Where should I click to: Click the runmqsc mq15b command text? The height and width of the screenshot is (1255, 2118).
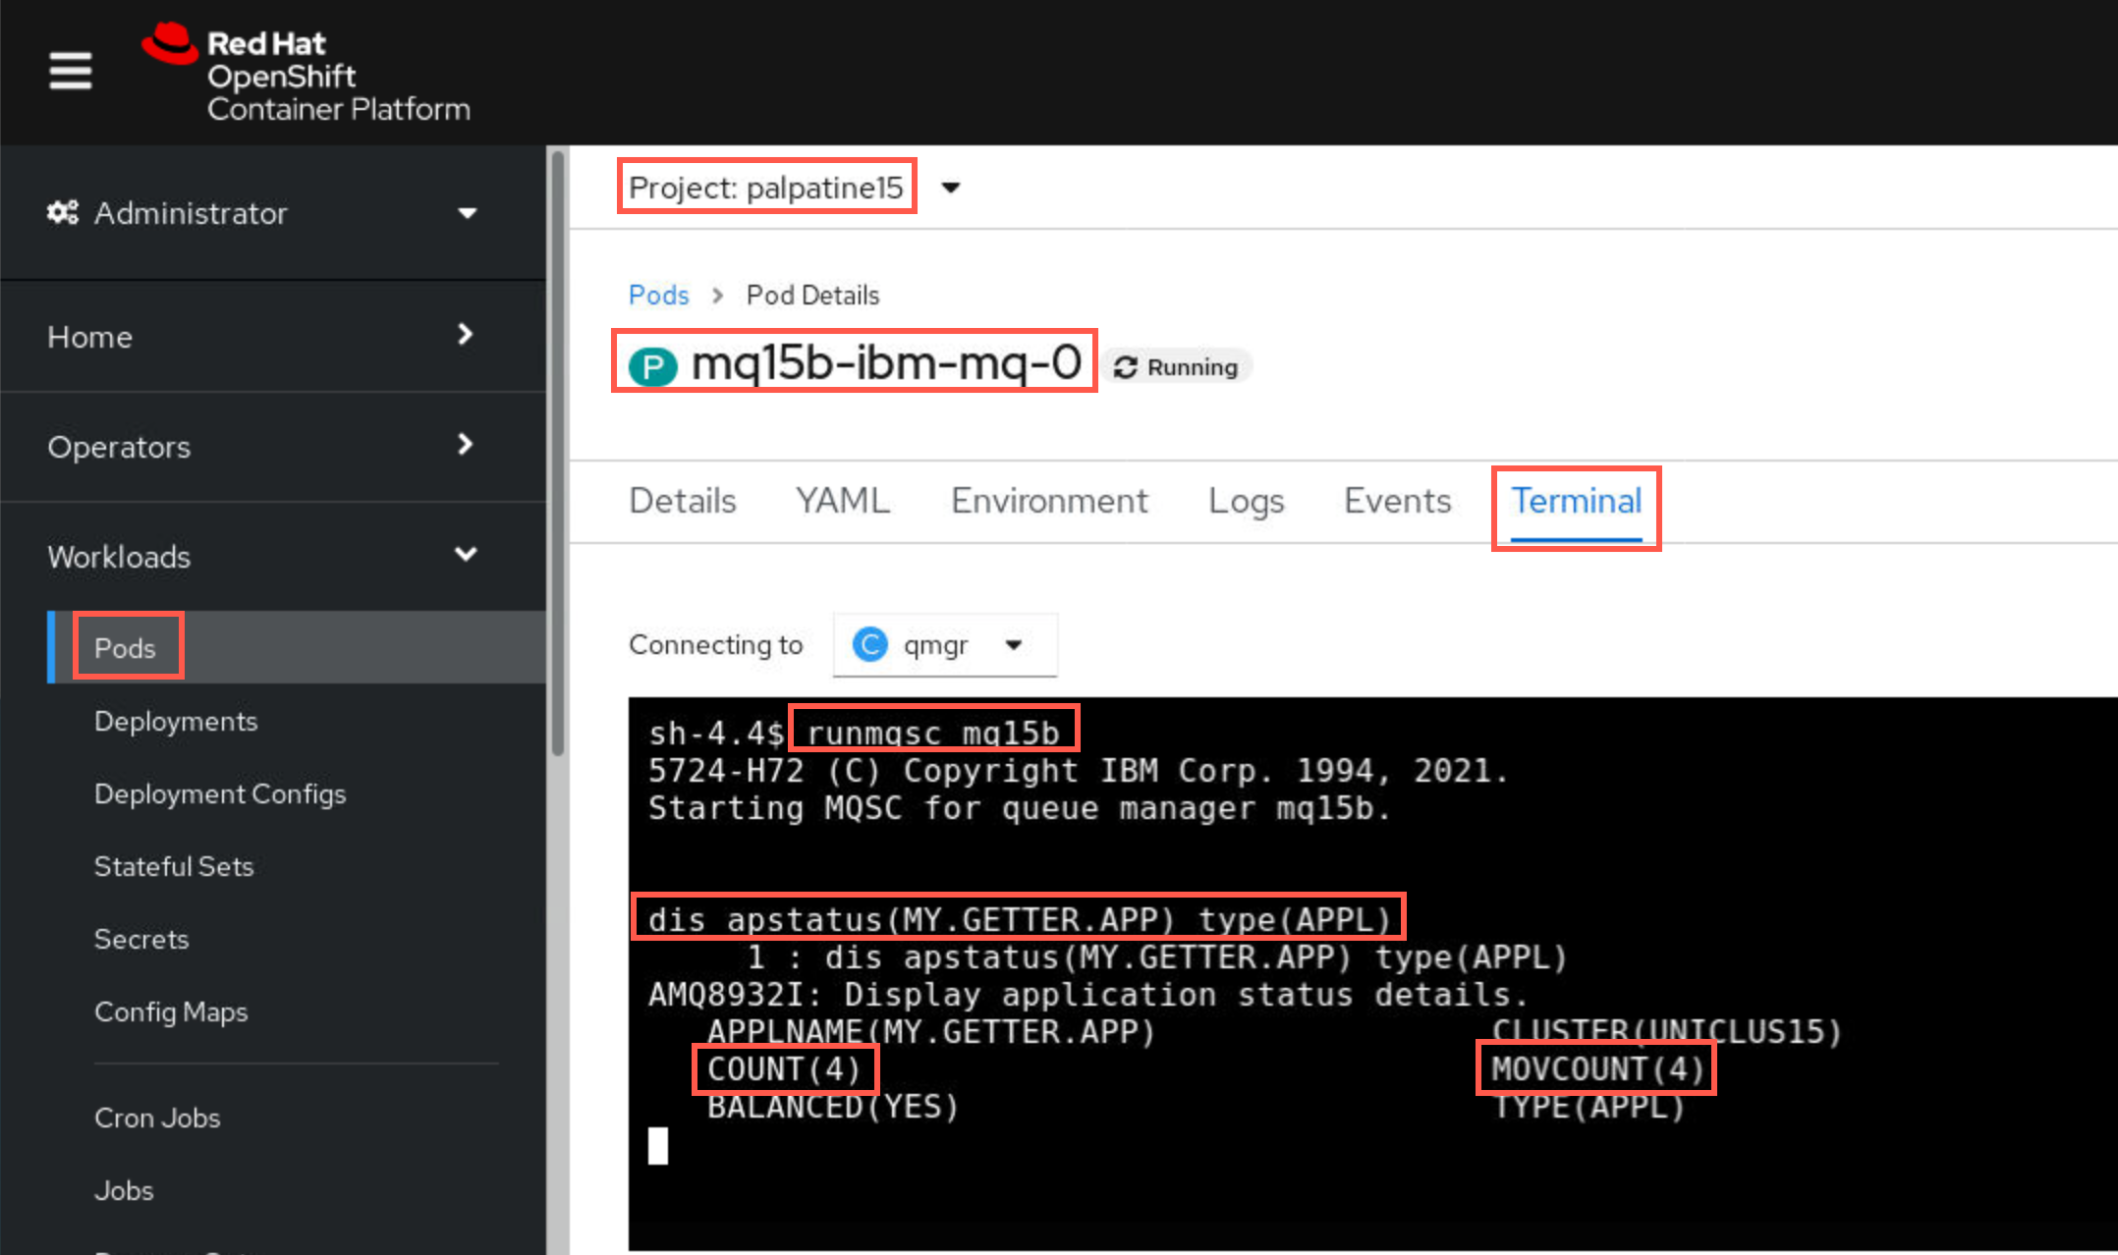point(933,733)
